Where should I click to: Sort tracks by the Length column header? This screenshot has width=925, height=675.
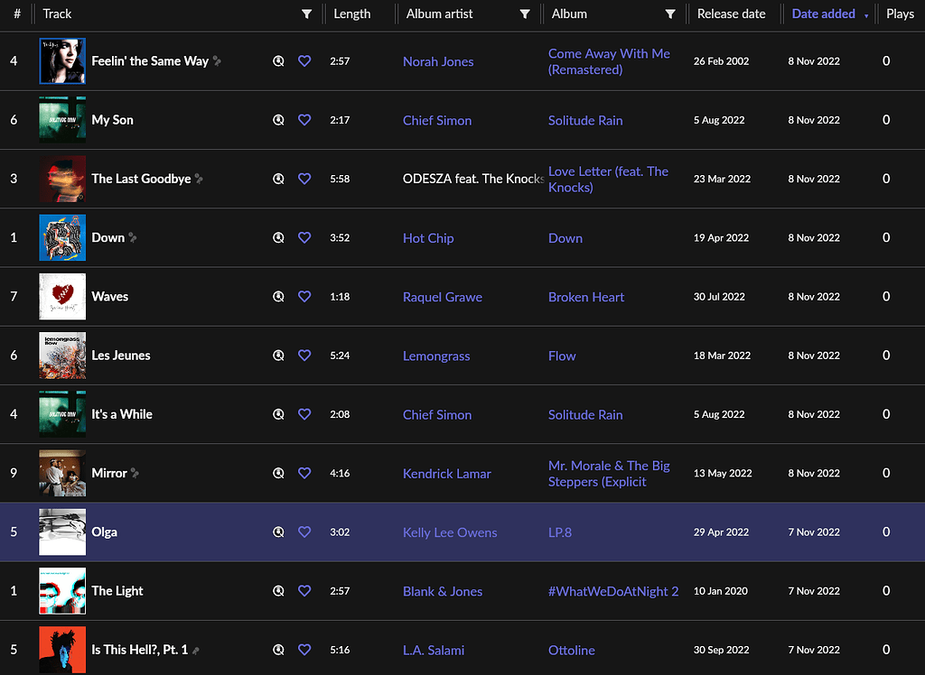pos(354,14)
